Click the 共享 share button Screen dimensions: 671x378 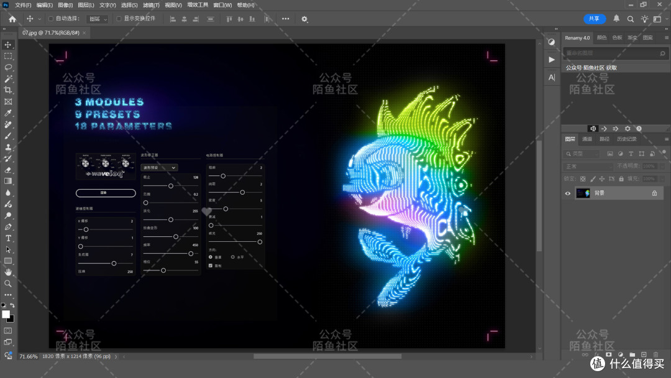595,19
